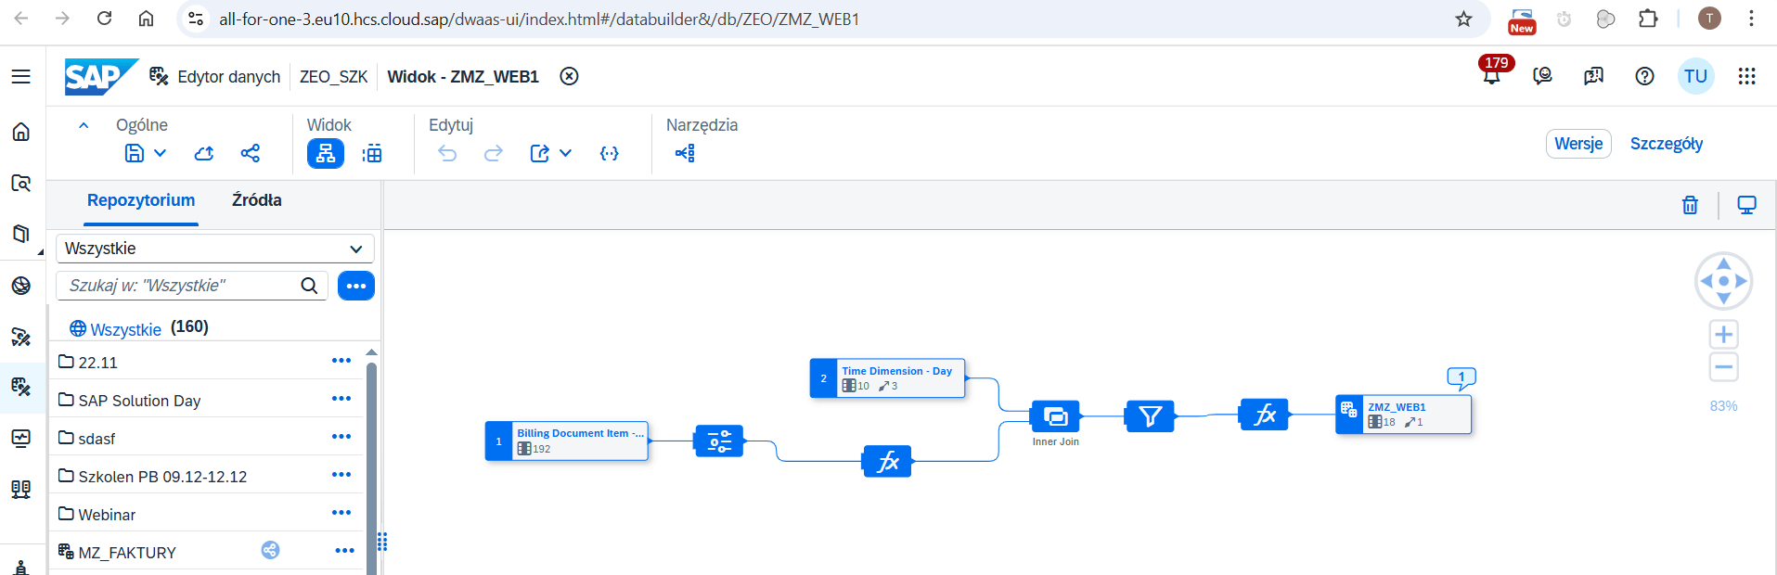1777x575 pixels.
Task: Switch to the Źródła tab
Action: (x=257, y=200)
